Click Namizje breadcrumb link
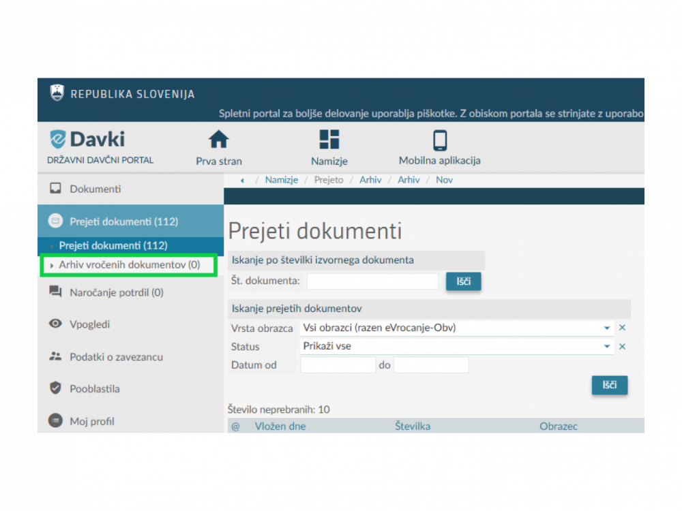 coord(282,180)
